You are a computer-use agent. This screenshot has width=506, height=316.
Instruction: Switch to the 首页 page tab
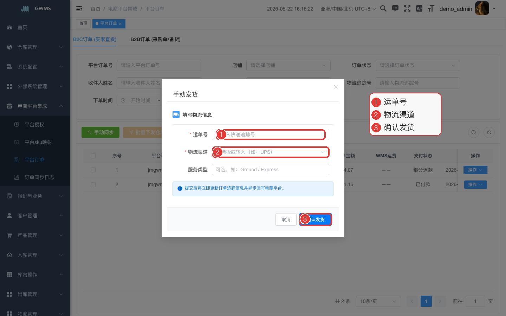[x=83, y=24]
